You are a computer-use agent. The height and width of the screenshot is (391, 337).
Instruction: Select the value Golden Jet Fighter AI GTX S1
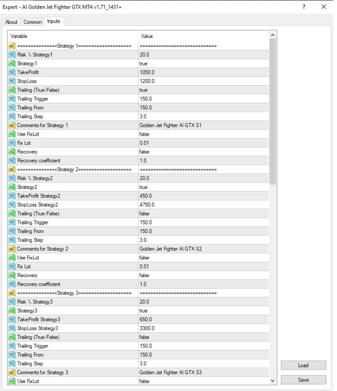click(x=170, y=125)
